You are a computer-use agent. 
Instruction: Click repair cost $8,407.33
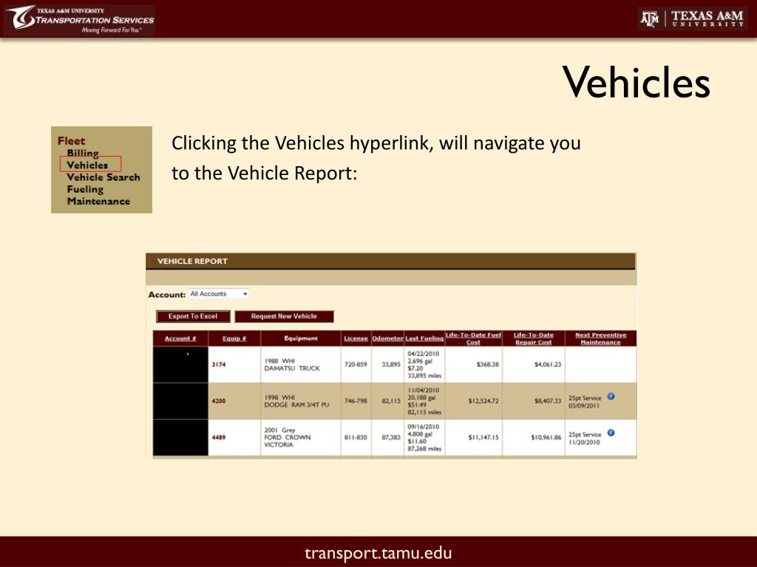pos(548,401)
